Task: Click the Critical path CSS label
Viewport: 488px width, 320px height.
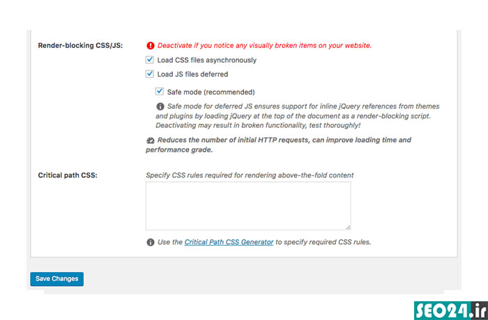Action: 68,175
